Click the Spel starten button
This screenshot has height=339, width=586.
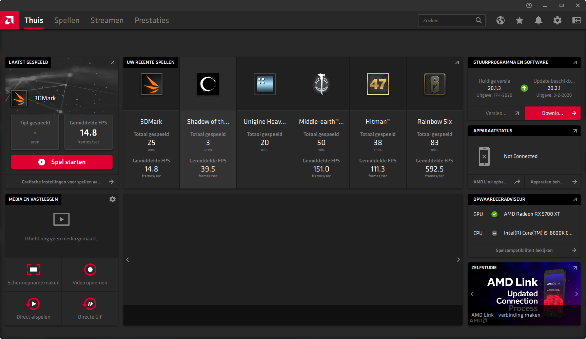[62, 162]
